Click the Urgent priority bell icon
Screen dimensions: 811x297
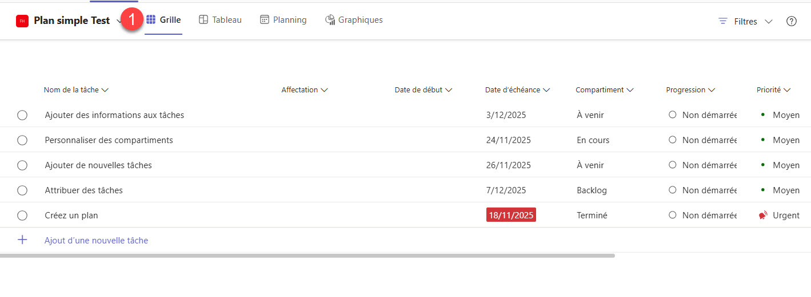pos(763,215)
